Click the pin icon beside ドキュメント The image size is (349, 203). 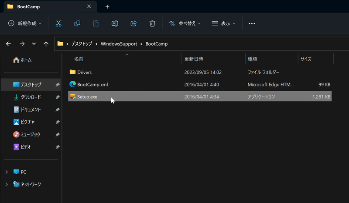58,110
